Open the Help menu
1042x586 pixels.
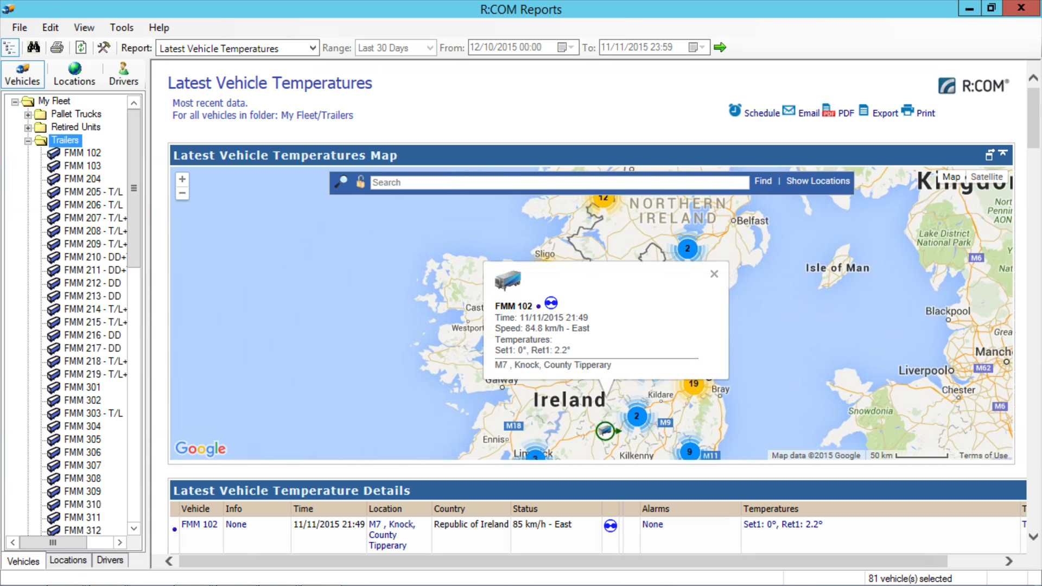click(159, 28)
